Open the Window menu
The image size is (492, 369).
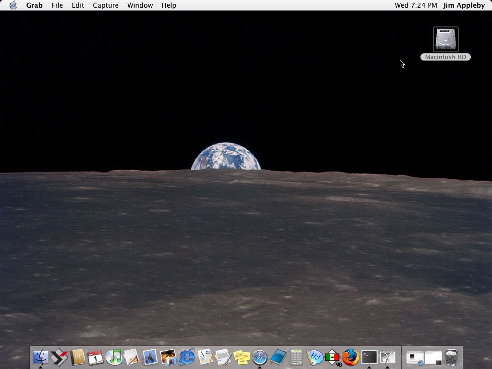(140, 5)
